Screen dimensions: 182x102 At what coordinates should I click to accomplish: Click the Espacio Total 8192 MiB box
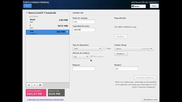[x=56, y=93]
